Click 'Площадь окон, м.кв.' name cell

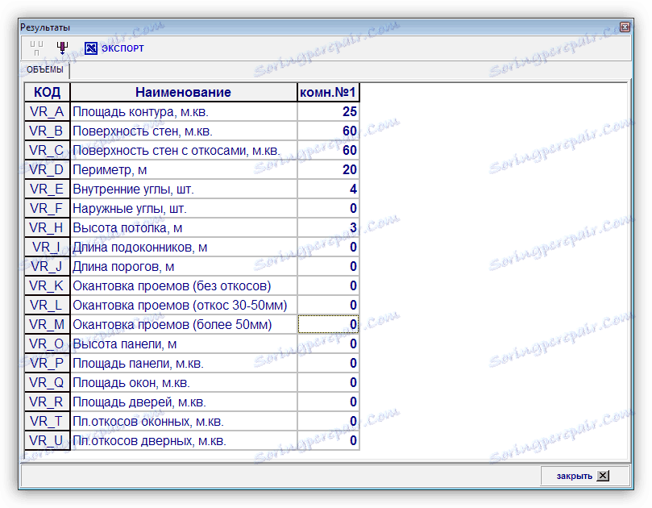pyautogui.click(x=184, y=383)
